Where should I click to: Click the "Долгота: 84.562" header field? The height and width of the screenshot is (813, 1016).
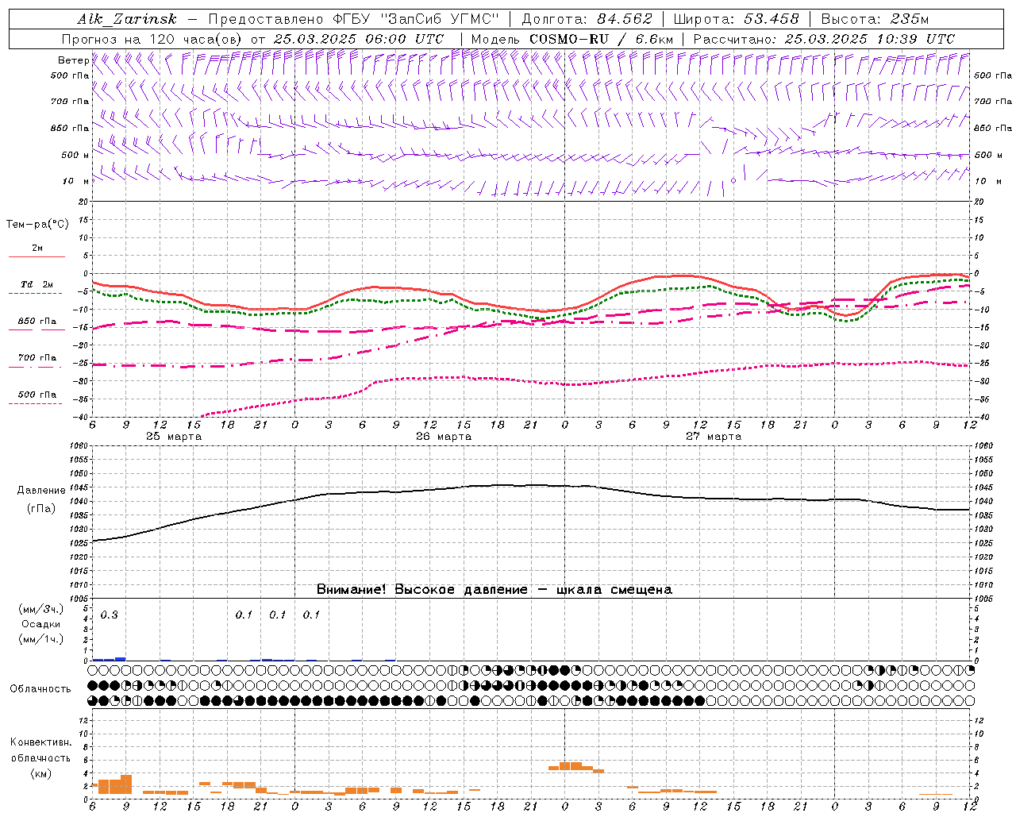coord(587,19)
